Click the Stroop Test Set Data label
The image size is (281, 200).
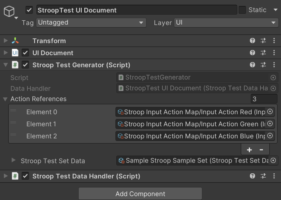(53, 161)
